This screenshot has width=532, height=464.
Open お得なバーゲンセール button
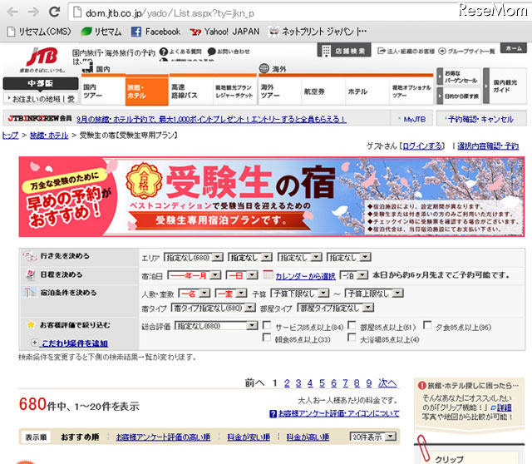[458, 77]
